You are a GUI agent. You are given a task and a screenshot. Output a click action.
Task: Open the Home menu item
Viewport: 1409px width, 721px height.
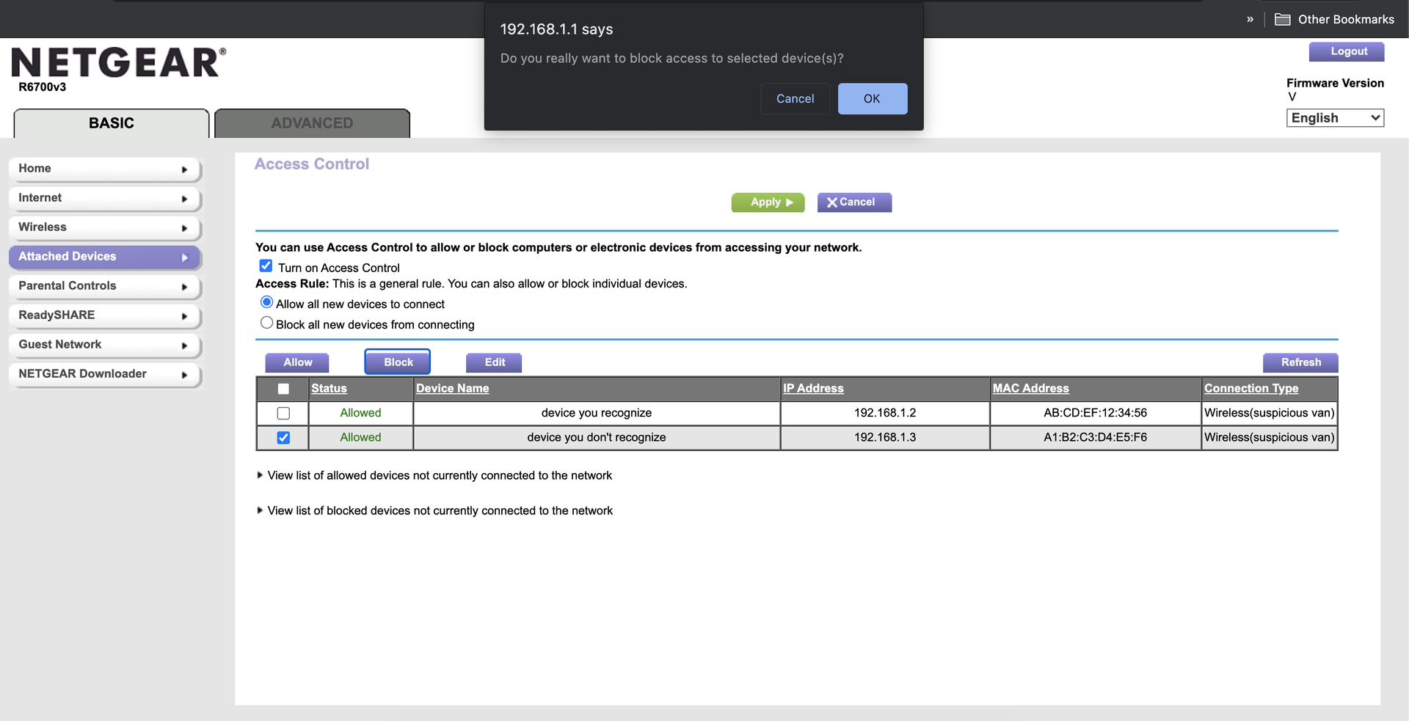tap(105, 169)
